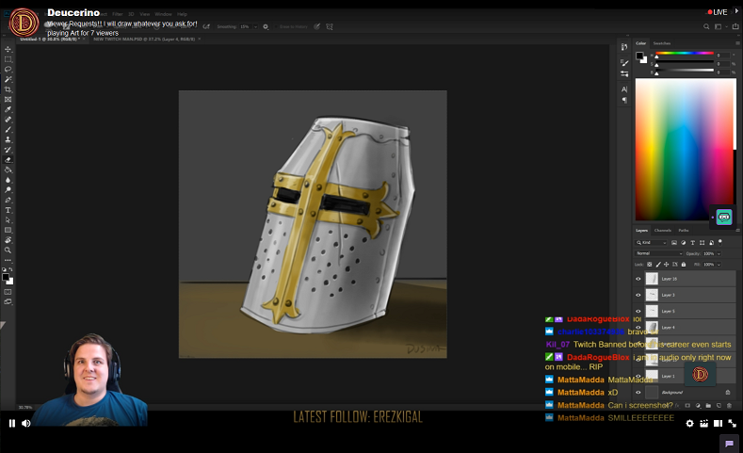The image size is (743, 453).
Task: Enter fullscreen mode
Action: (x=732, y=423)
